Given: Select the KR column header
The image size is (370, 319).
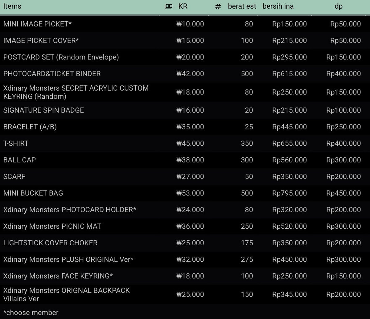Looking at the screenshot, I should [183, 6].
